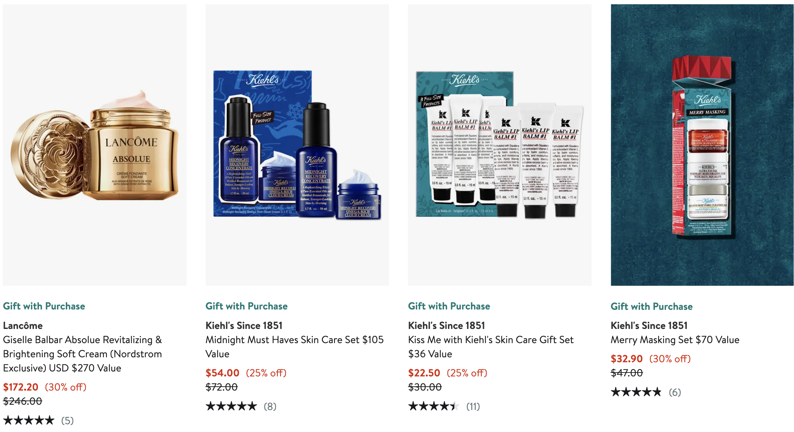Click the Lancôme brand name
Viewport: 794px width, 432px height.
(x=23, y=325)
